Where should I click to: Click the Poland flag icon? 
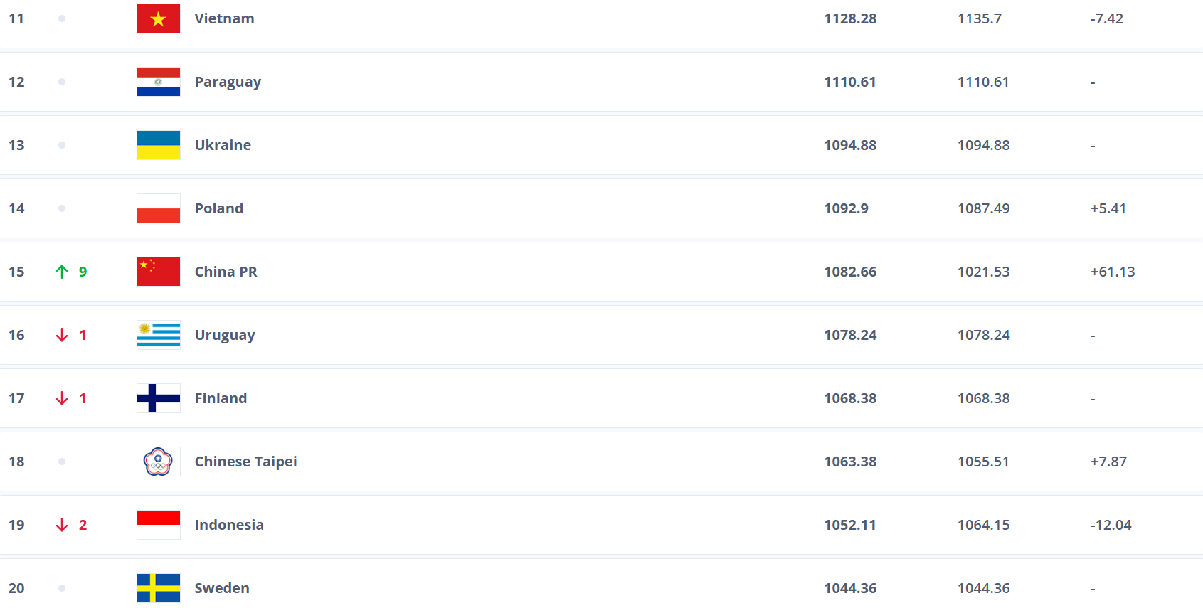point(158,208)
